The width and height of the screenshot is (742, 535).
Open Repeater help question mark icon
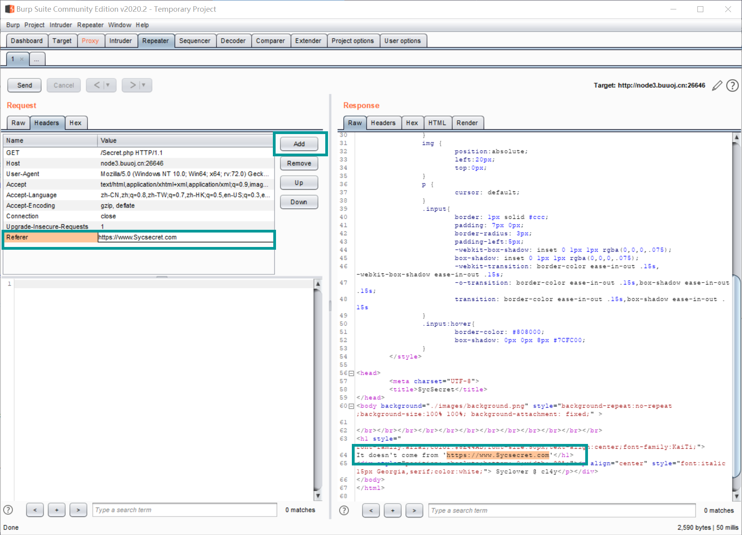(x=732, y=86)
